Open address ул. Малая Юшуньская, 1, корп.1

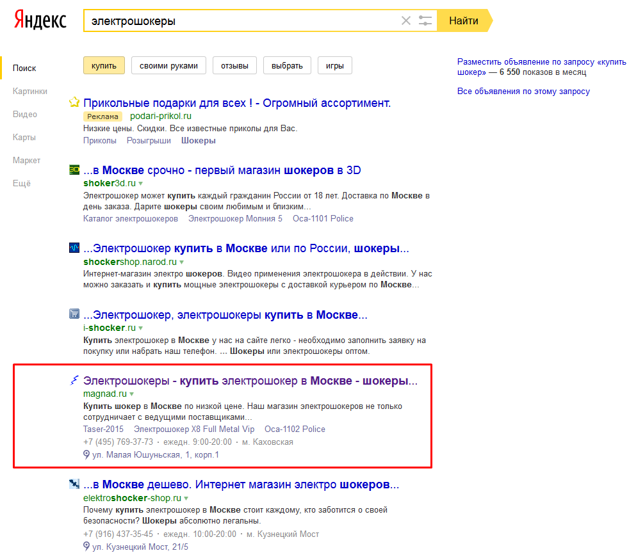[x=156, y=455]
